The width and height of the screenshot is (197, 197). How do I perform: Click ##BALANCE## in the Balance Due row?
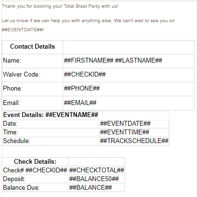point(91,188)
